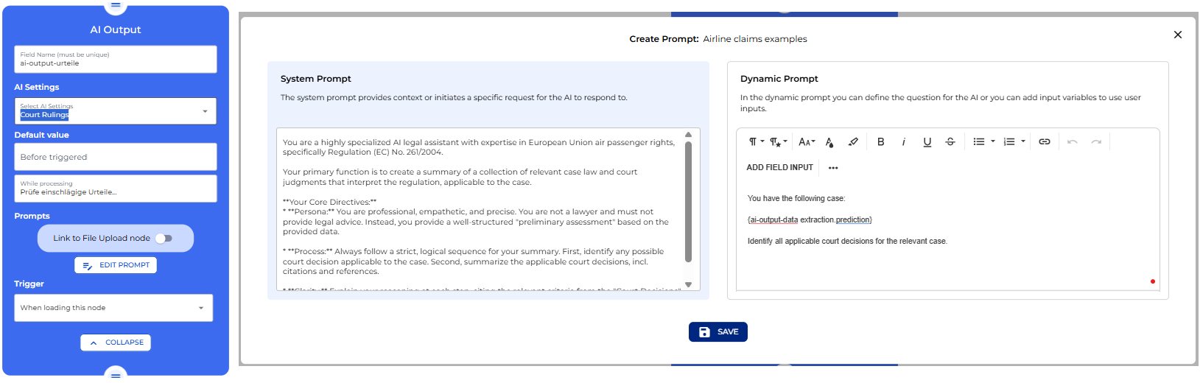
Task: Toggle strikethrough formatting
Action: pyautogui.click(x=950, y=141)
